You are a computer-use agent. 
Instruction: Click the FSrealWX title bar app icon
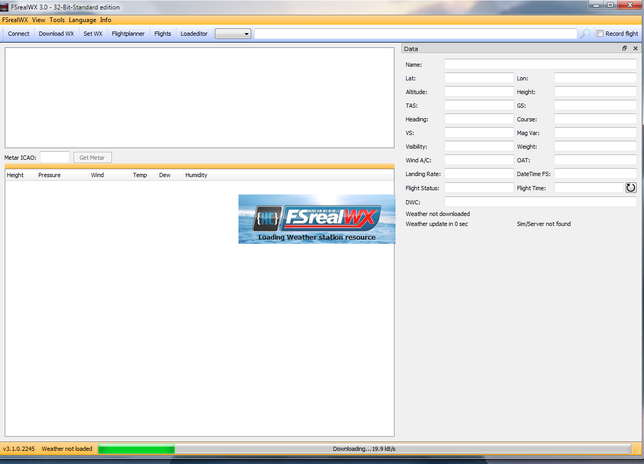click(x=5, y=7)
